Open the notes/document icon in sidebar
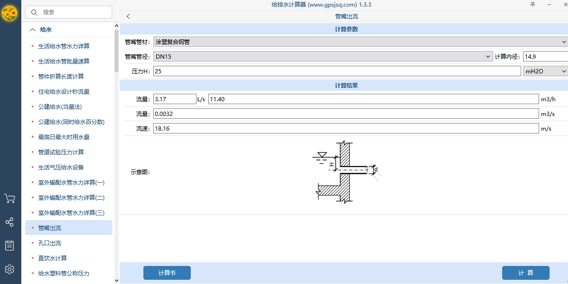The width and height of the screenshot is (568, 284). [10, 245]
